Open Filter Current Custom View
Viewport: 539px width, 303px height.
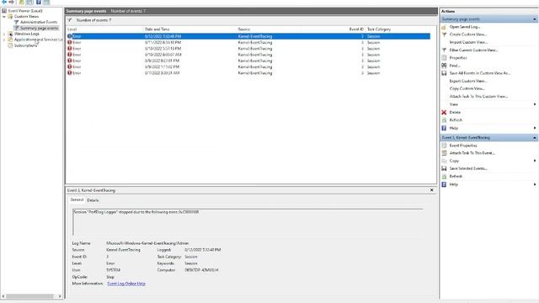pyautogui.click(x=473, y=50)
